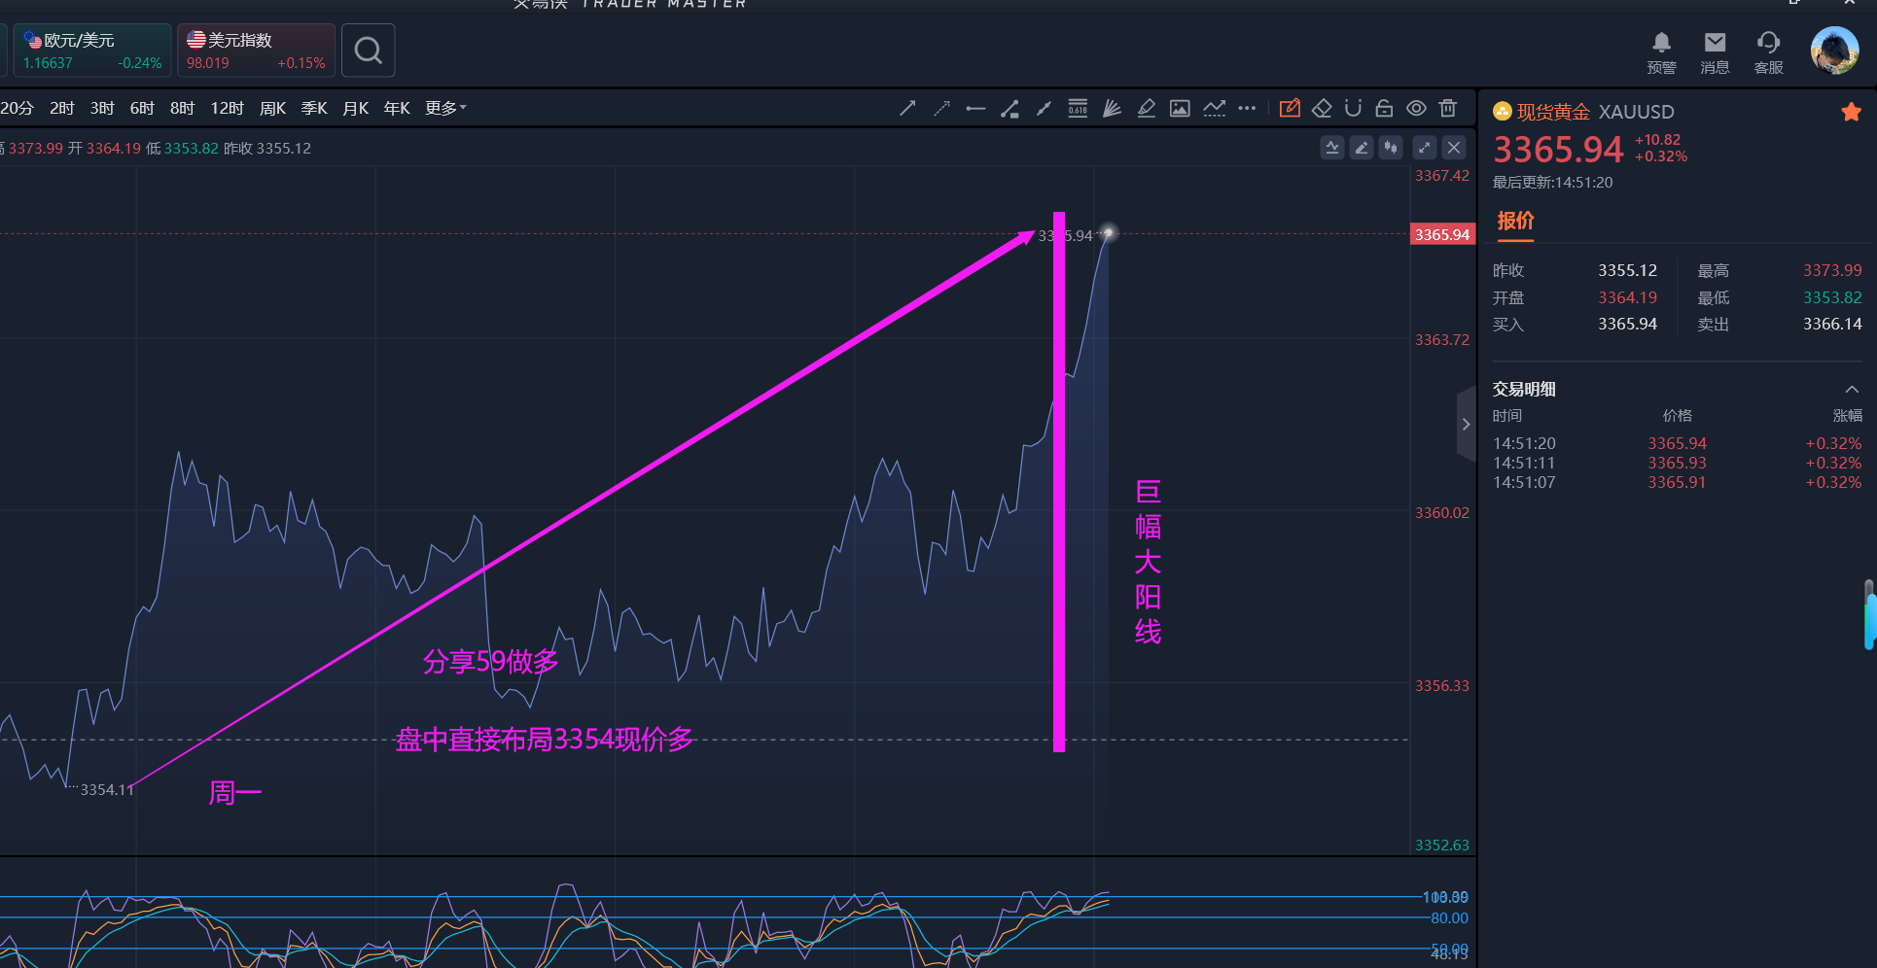The height and width of the screenshot is (968, 1877).
Task: Click the right panel scrollbar handle
Action: pyautogui.click(x=1869, y=616)
